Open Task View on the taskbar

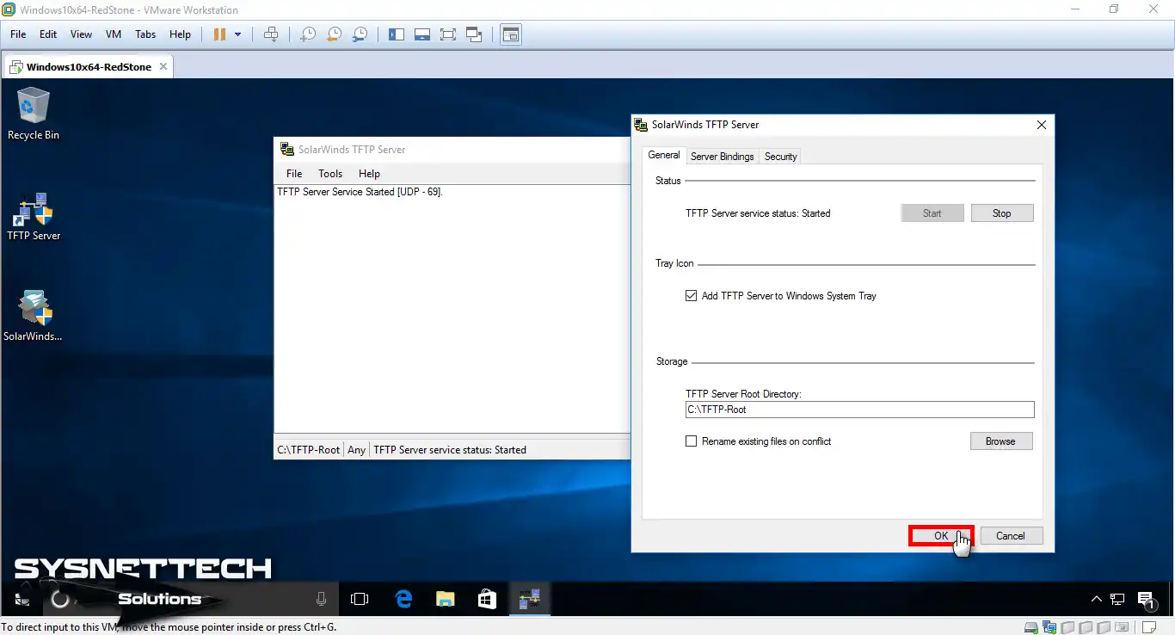click(x=360, y=599)
